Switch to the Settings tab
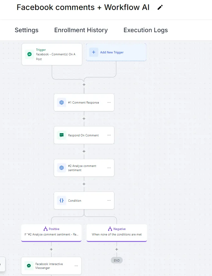Screen dimensions: 212x276 point(26,30)
